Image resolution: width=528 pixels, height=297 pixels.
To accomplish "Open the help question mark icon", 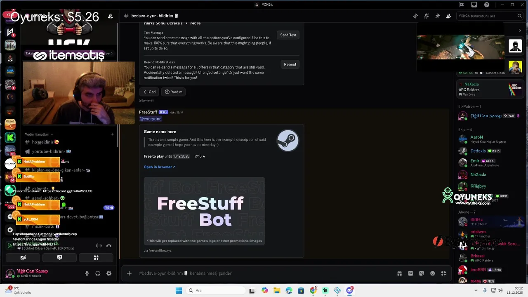I will coord(487,5).
